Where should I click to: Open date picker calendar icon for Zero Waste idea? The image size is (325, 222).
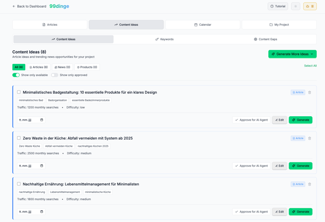42,166
